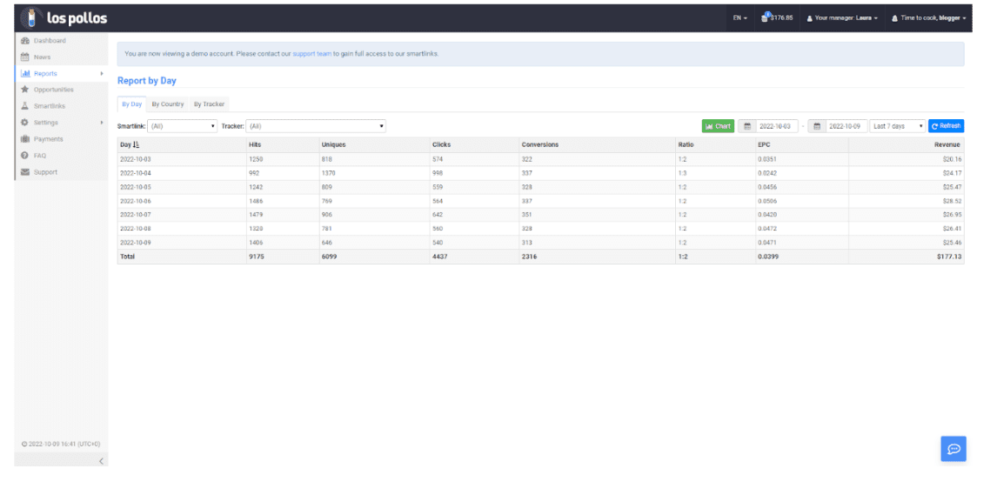Click the green Chart button
The height and width of the screenshot is (502, 990).
[718, 126]
